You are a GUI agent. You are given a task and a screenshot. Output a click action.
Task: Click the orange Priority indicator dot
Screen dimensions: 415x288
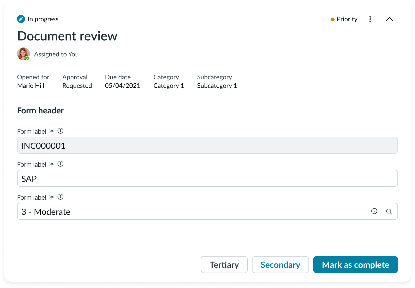(332, 19)
